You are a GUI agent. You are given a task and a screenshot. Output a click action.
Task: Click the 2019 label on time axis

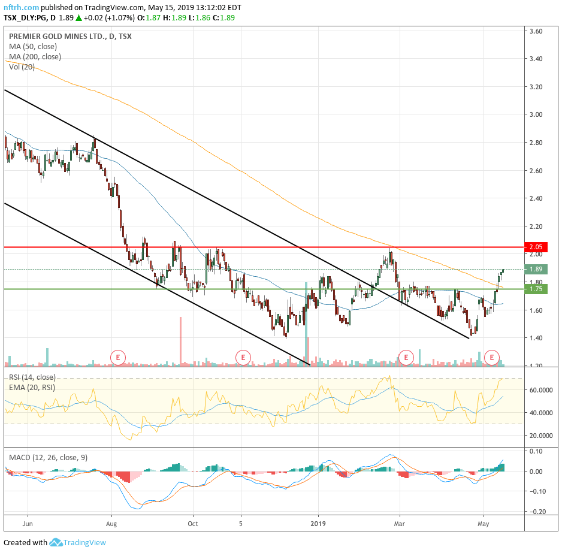pyautogui.click(x=318, y=524)
